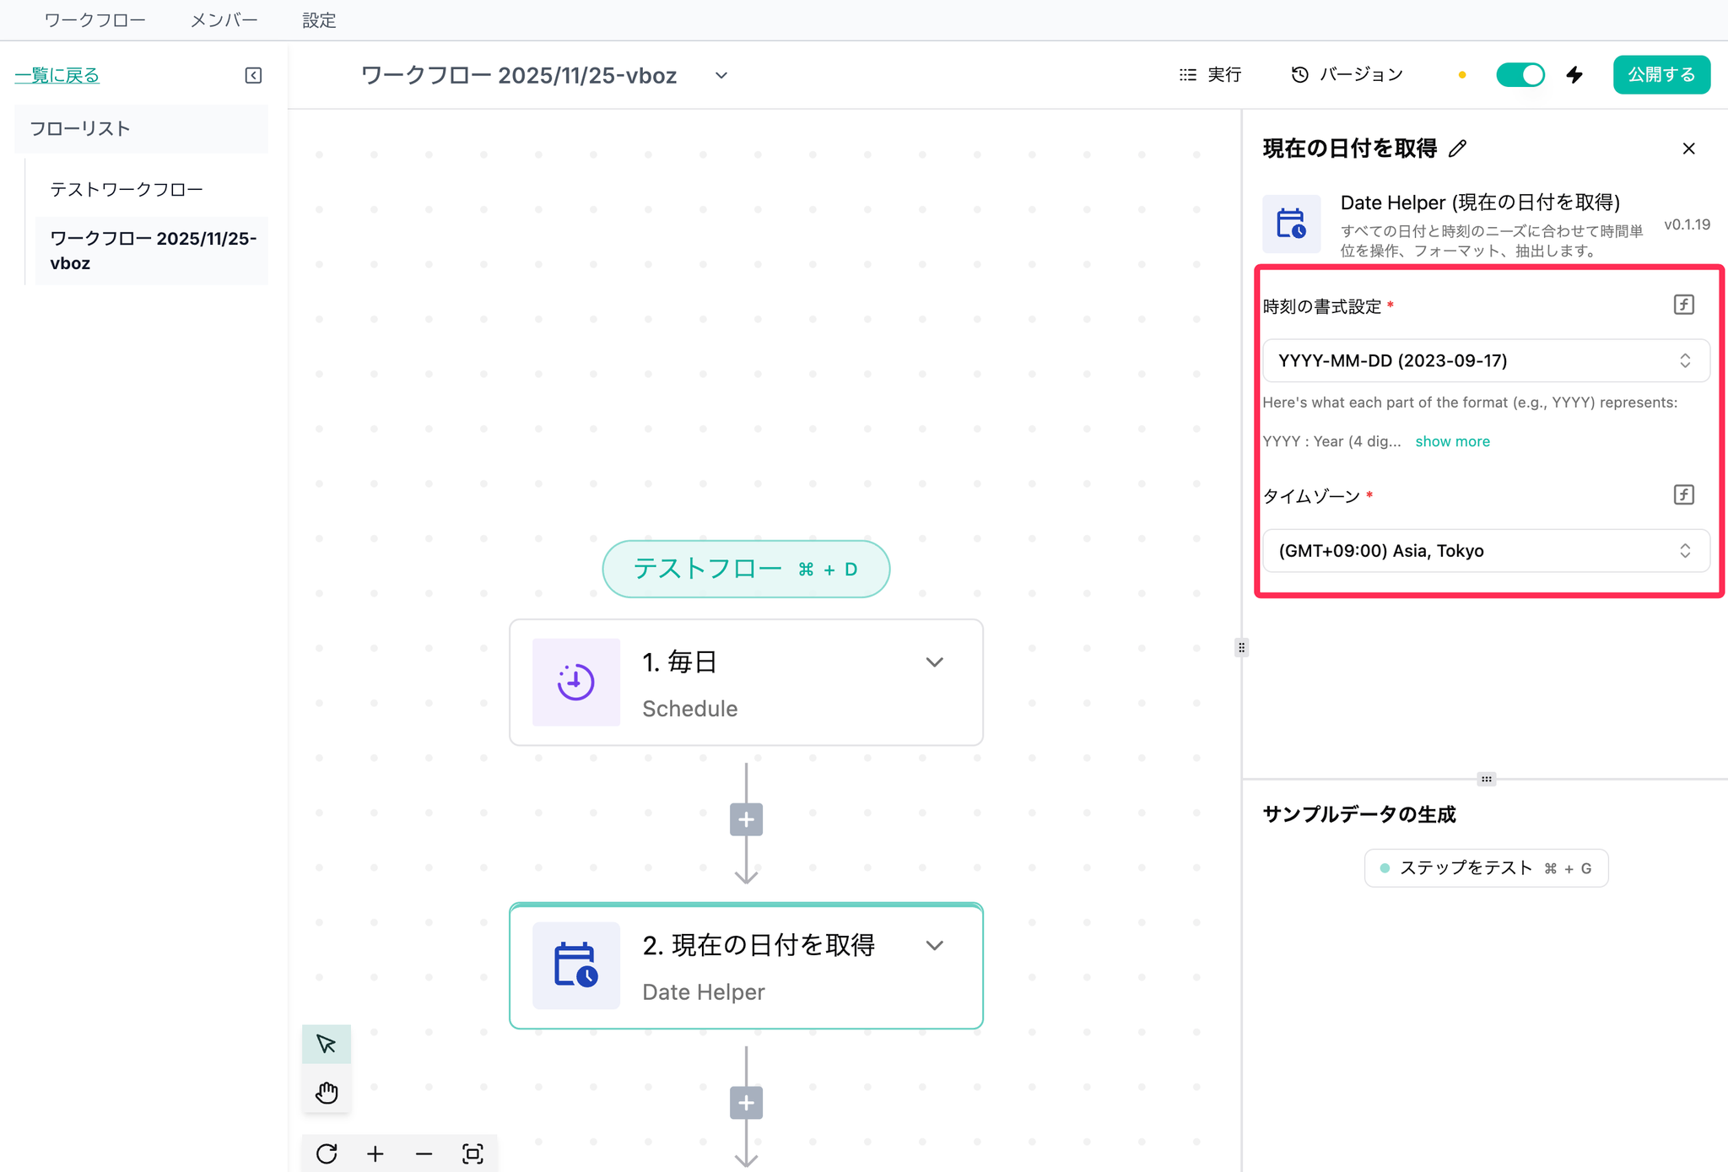1728x1172 pixels.
Task: Click the fit-to-view icon
Action: pyautogui.click(x=472, y=1153)
